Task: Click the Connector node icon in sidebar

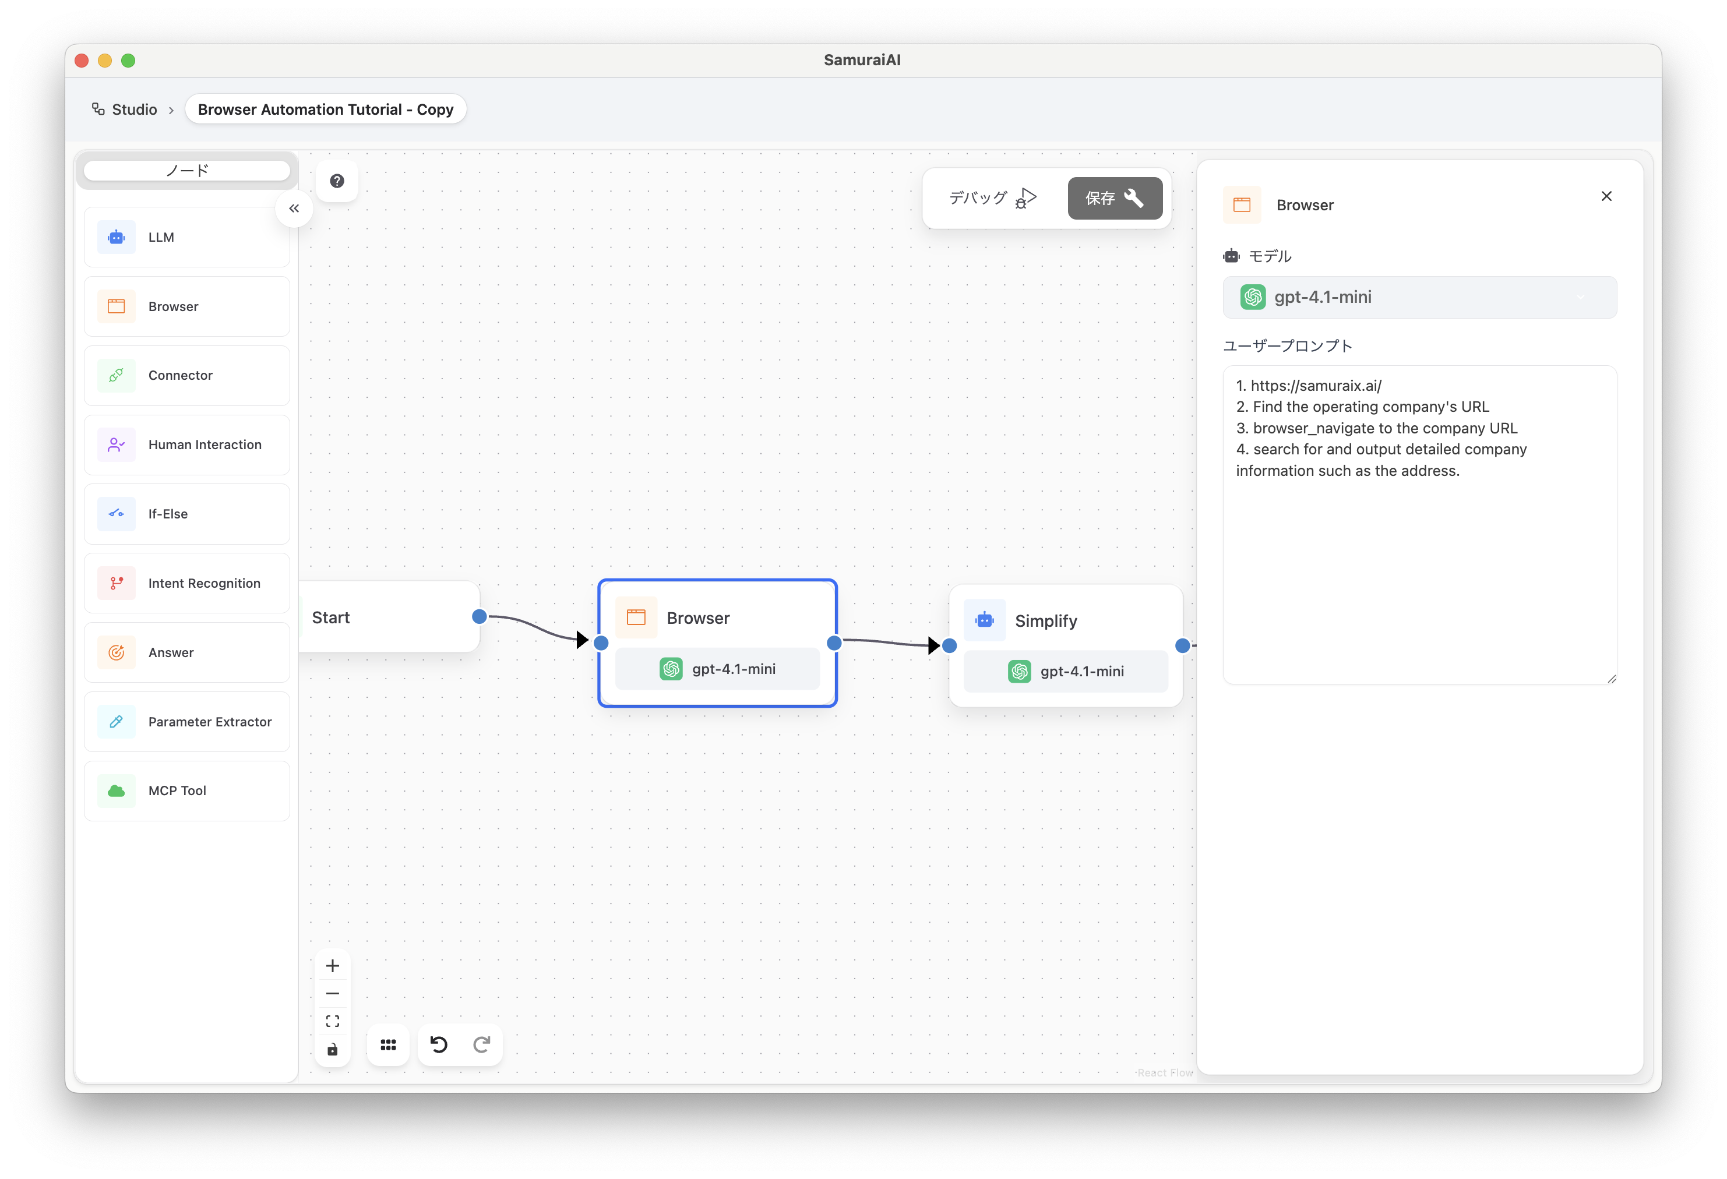Action: [x=116, y=375]
